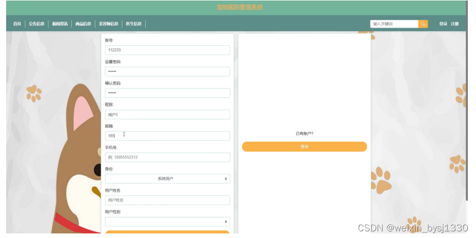476x238 pixels.
Task: Click the 昵称 field containing 用户1
Action: [168, 115]
